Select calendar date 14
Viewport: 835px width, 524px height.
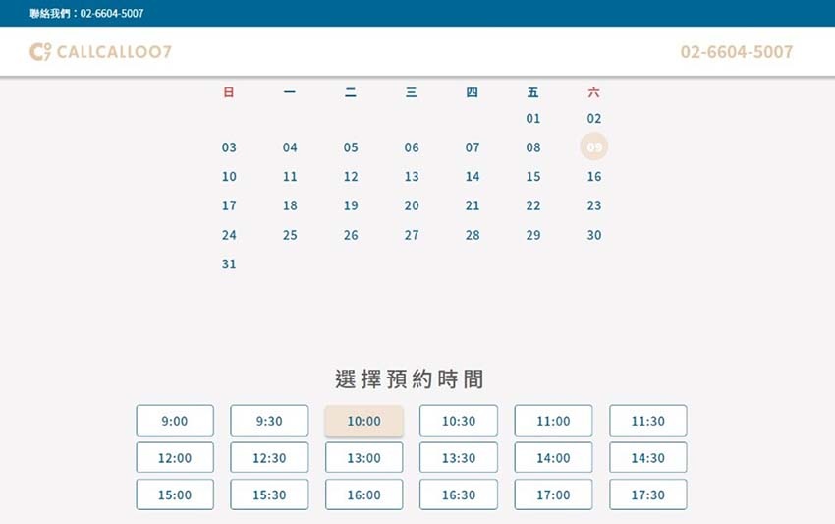473,176
